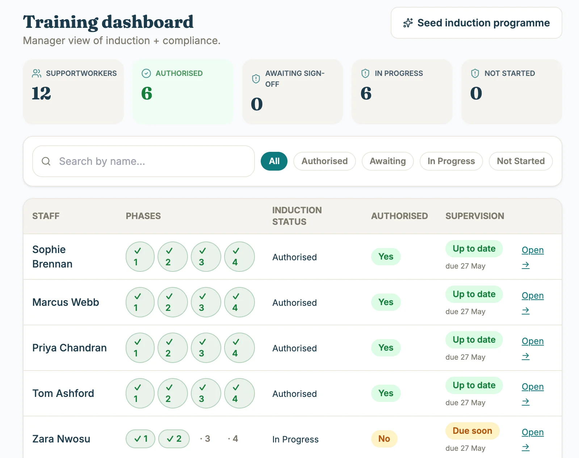Click the In Progress shield icon
579x458 pixels.
365,73
